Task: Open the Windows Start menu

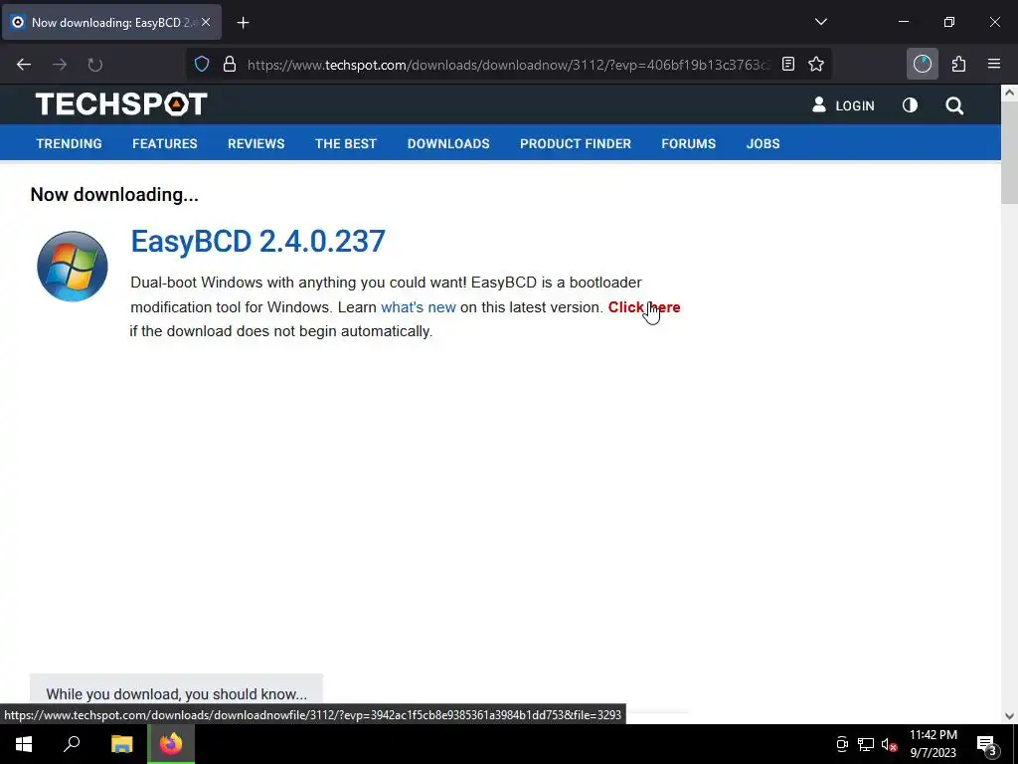Action: click(24, 744)
